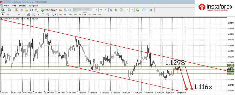Zoom in on the chart
235x95 pixels.
pos(111,10)
